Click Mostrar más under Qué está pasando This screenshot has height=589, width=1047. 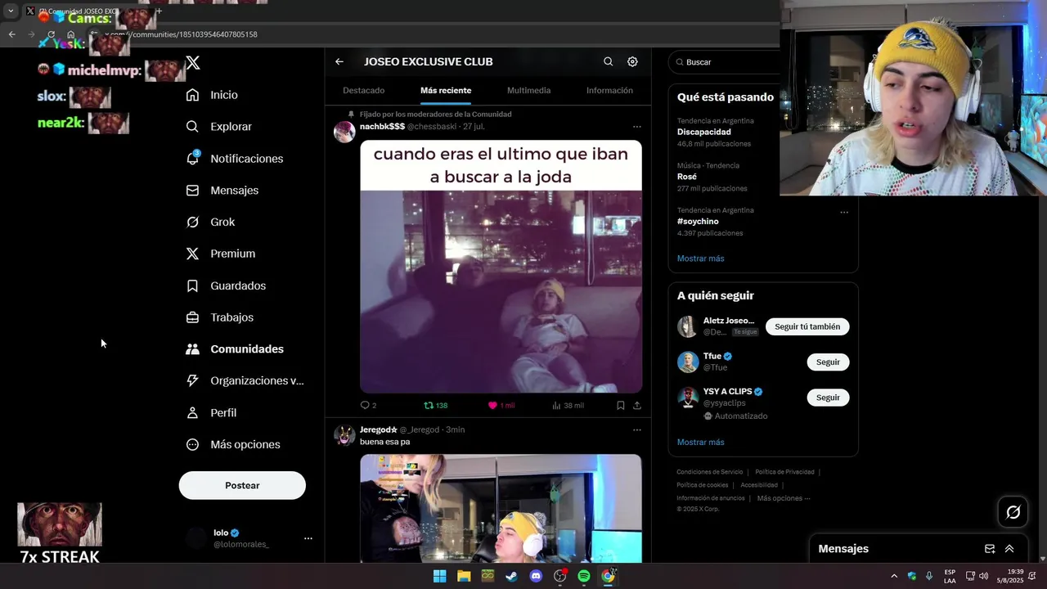700,259
